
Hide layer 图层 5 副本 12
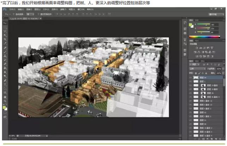(x=191, y=101)
